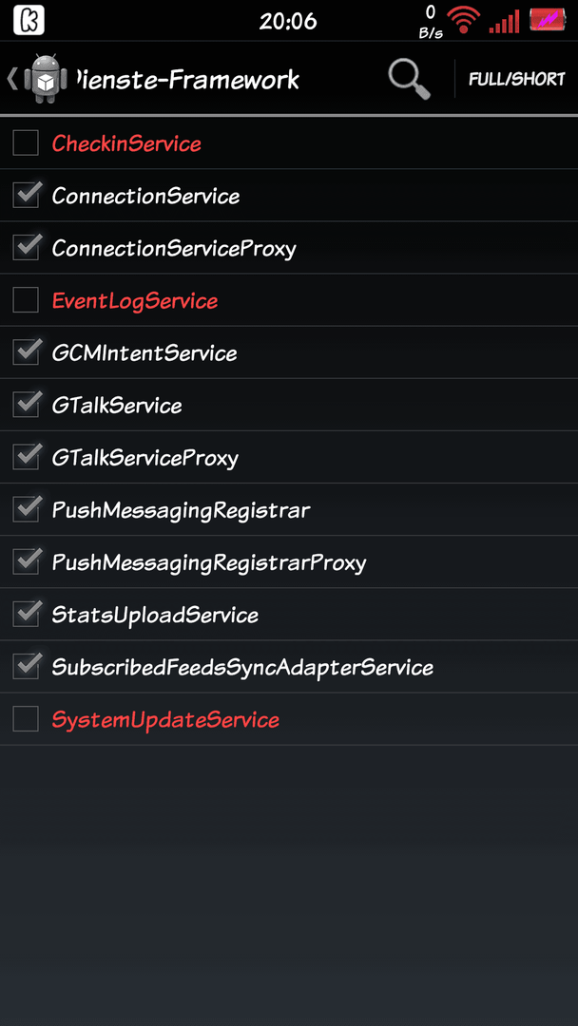
Task: Tap the red signal strength bars
Action: point(505,21)
